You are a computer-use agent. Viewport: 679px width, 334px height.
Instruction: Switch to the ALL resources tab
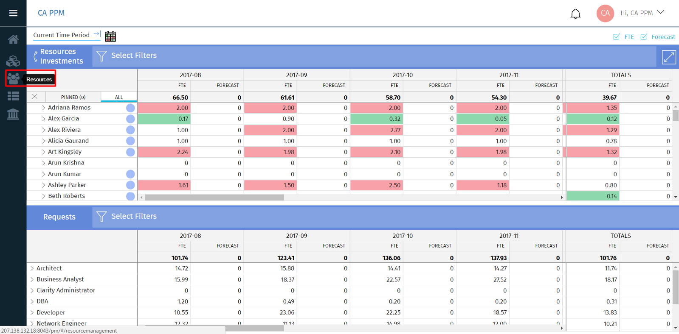coord(119,97)
